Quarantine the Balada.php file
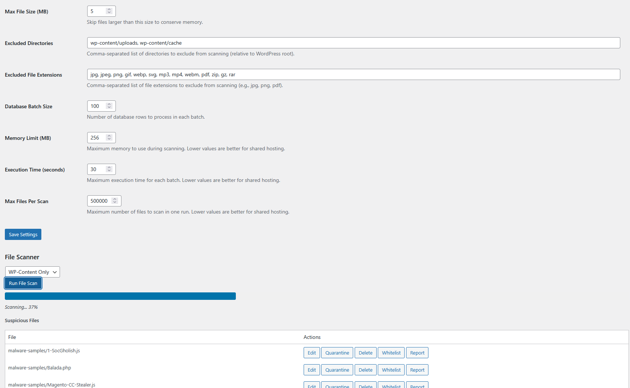This screenshot has height=388, width=630. coord(337,370)
